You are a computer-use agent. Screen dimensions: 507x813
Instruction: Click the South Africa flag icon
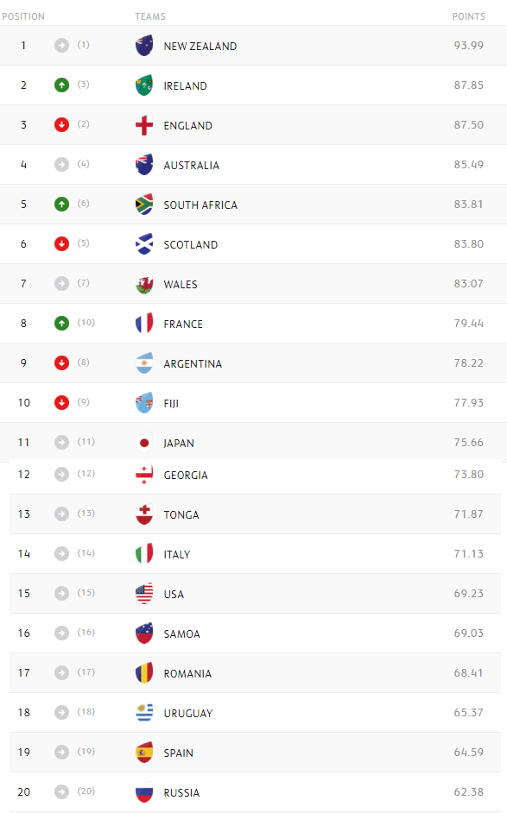[144, 205]
